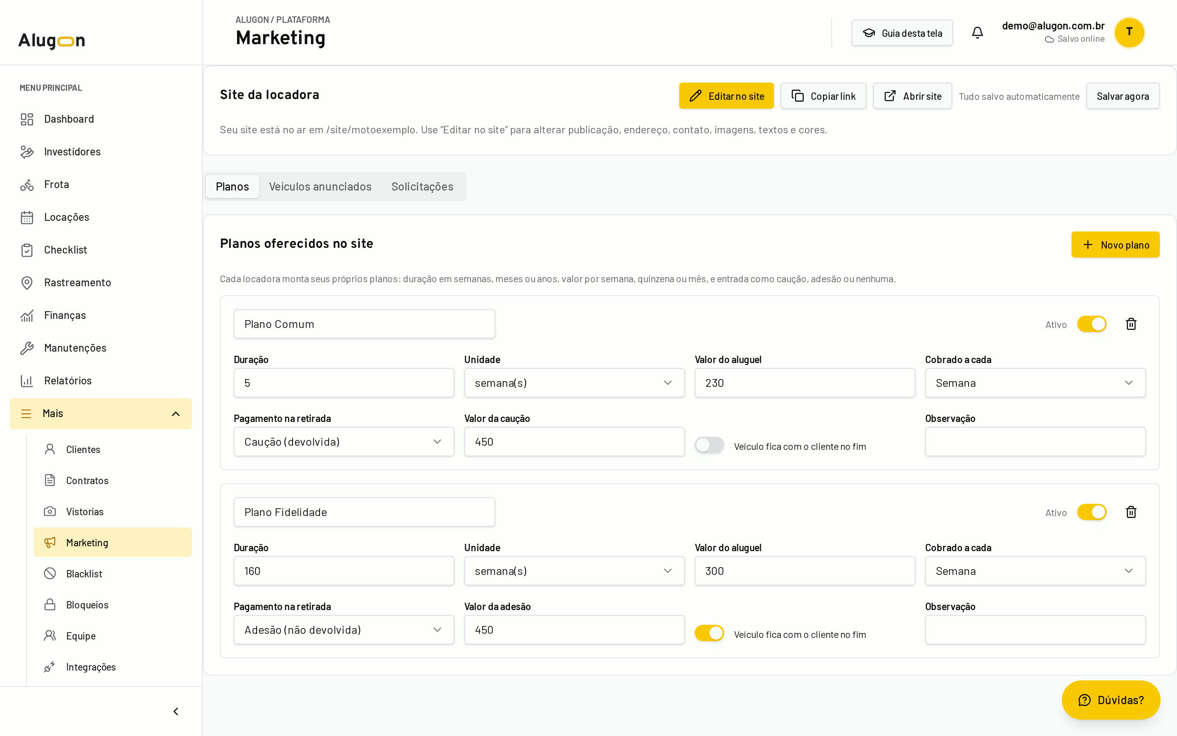This screenshot has height=736, width=1177.
Task: Toggle Ativo switch for Plano Comum
Action: coord(1092,324)
